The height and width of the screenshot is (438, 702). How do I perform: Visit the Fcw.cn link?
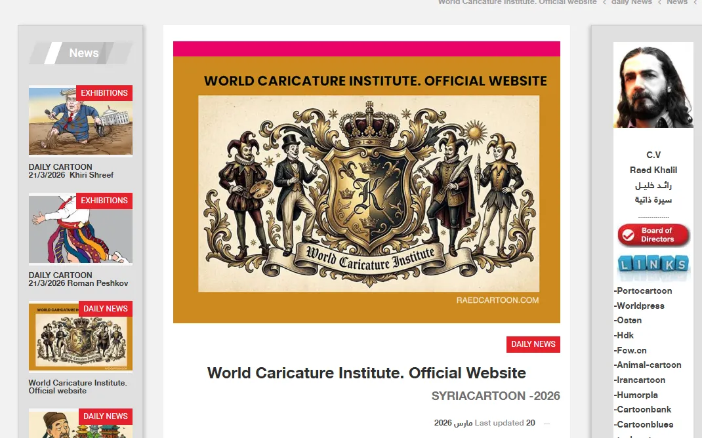click(x=630, y=351)
